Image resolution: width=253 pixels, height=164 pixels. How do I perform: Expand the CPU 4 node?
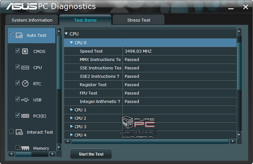coord(71,135)
